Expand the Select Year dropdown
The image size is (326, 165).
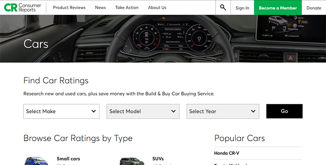(x=223, y=112)
